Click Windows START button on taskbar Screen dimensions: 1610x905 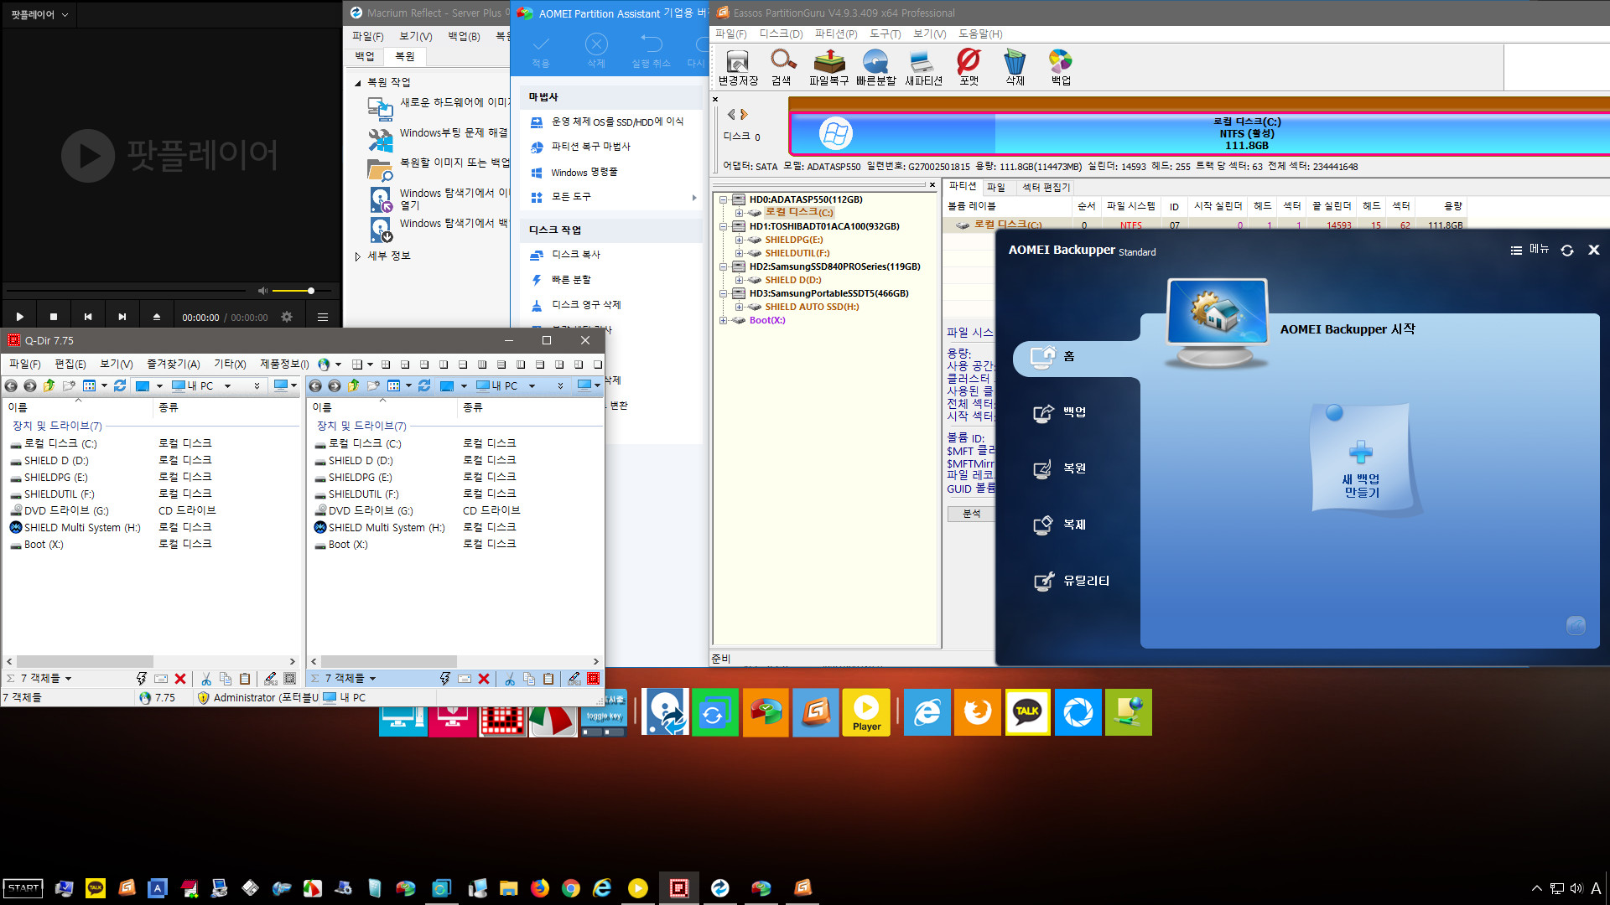click(x=23, y=888)
